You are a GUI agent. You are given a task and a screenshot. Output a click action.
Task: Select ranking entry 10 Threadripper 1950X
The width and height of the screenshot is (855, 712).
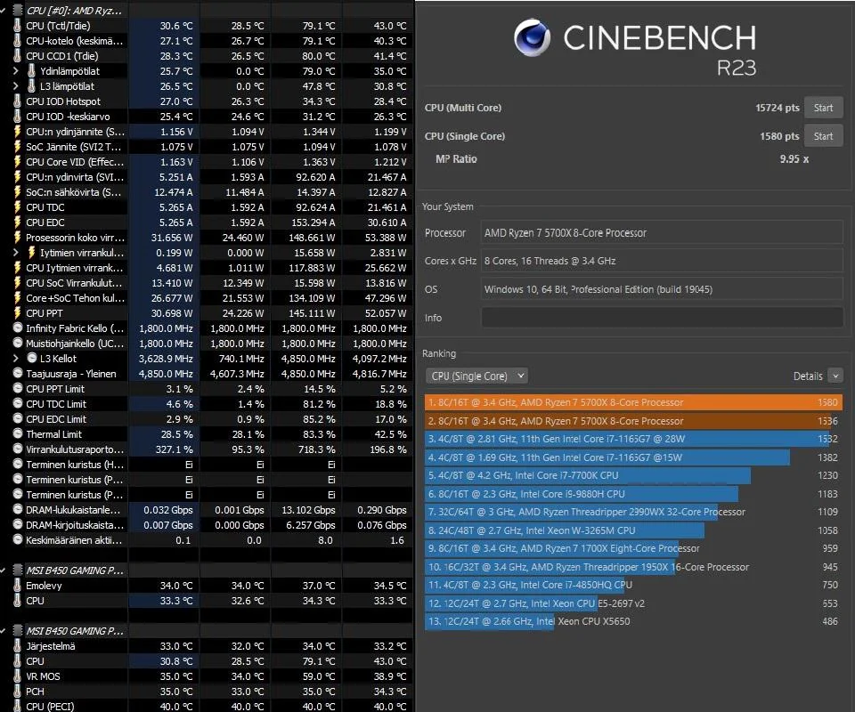click(x=633, y=567)
